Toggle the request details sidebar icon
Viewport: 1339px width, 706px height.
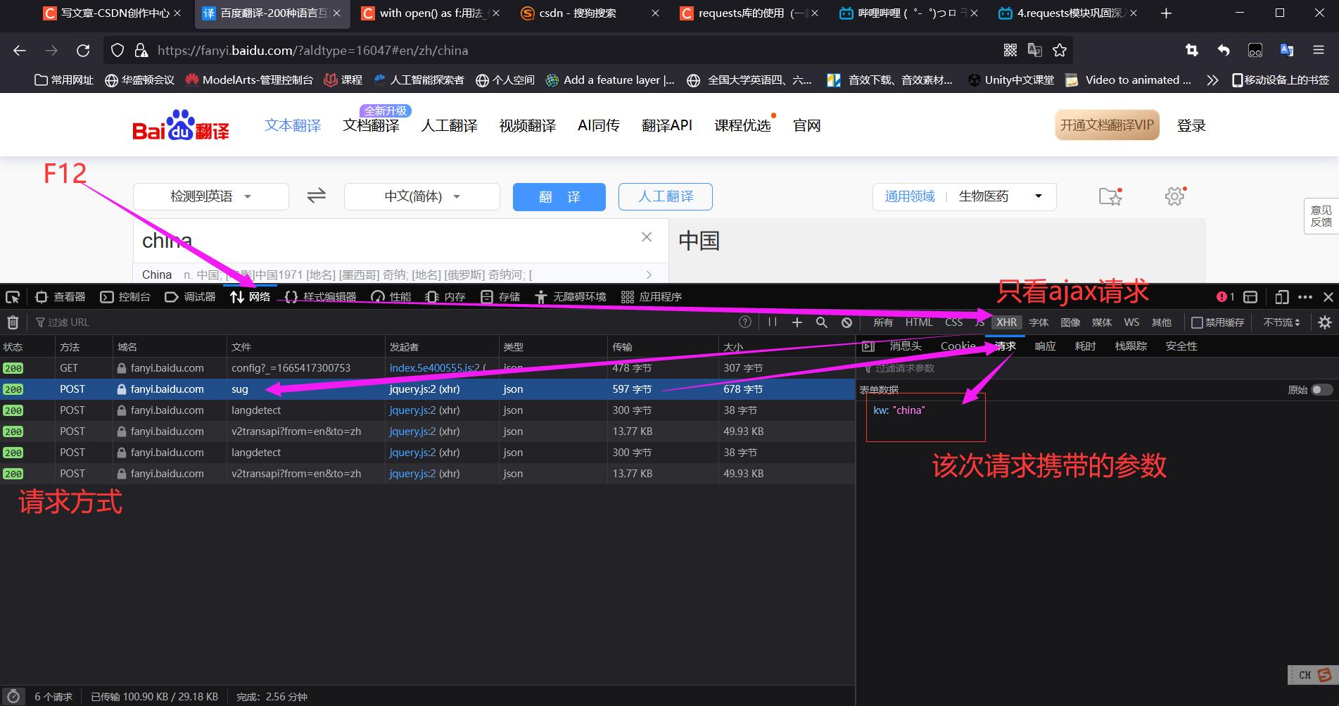click(868, 346)
